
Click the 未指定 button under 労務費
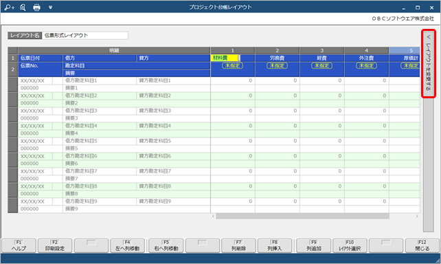[278, 65]
